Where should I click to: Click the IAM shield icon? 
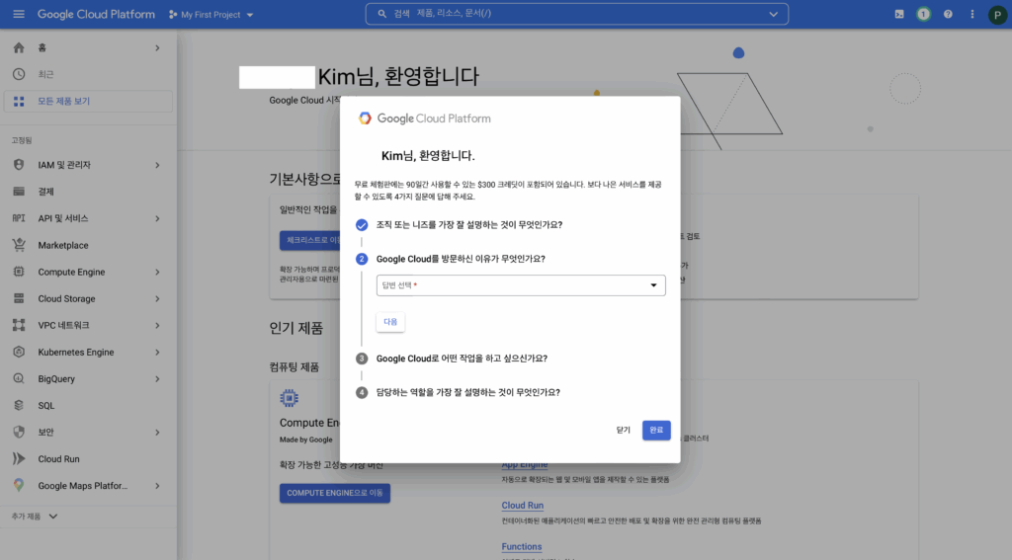(19, 165)
